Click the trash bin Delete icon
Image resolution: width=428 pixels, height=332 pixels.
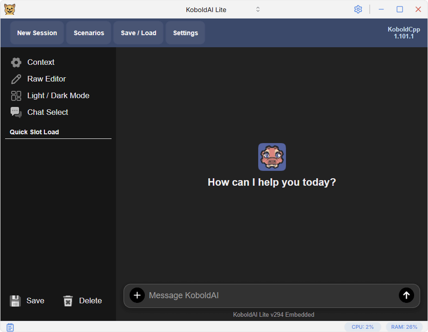(x=68, y=301)
